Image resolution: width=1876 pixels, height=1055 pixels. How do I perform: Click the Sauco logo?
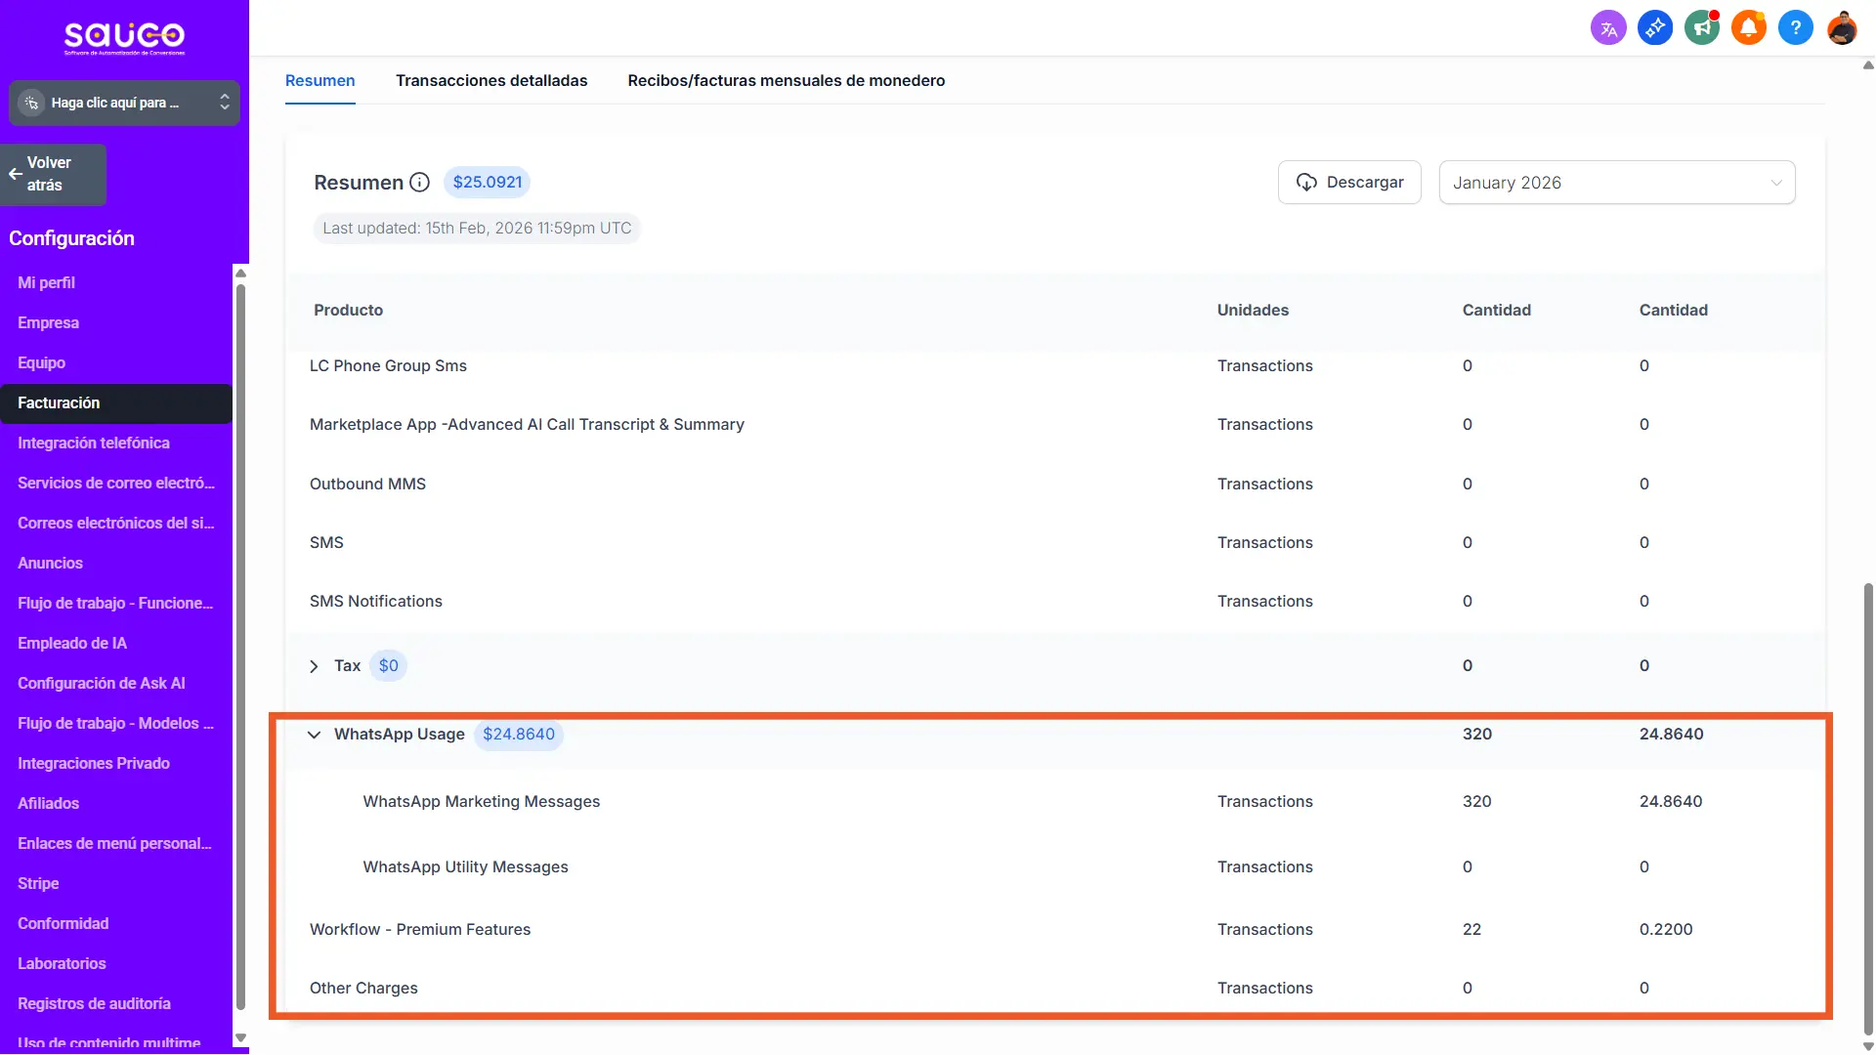pos(124,37)
